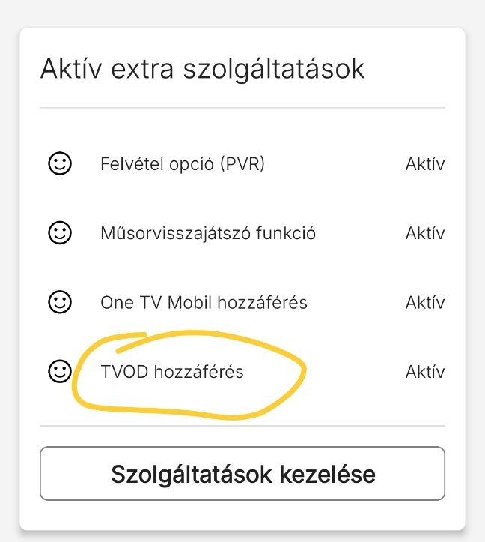Click the divider line above the Szolgáltatások kezelése button
The width and height of the screenshot is (485, 542).
[242, 426]
